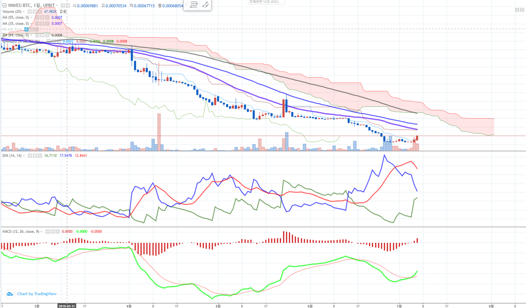Image resolution: width=526 pixels, height=308 pixels.
Task: Click the TradingView cloud logo icon
Action: coord(9,294)
